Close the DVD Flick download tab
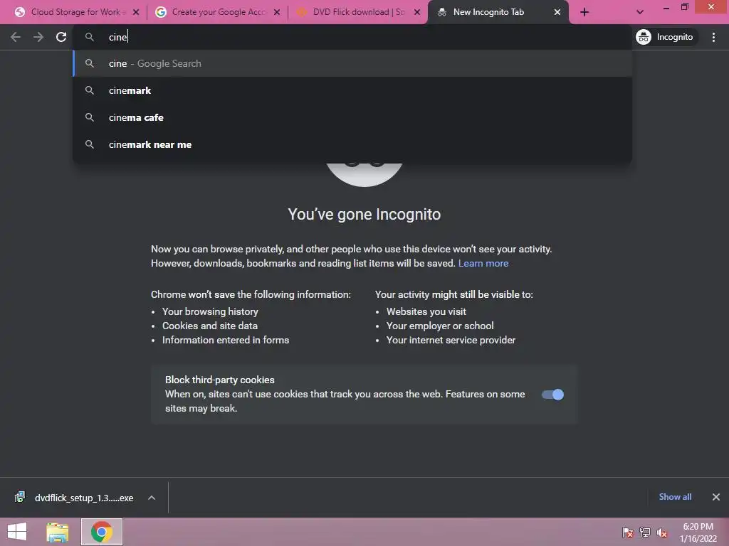This screenshot has height=546, width=729. [x=417, y=12]
